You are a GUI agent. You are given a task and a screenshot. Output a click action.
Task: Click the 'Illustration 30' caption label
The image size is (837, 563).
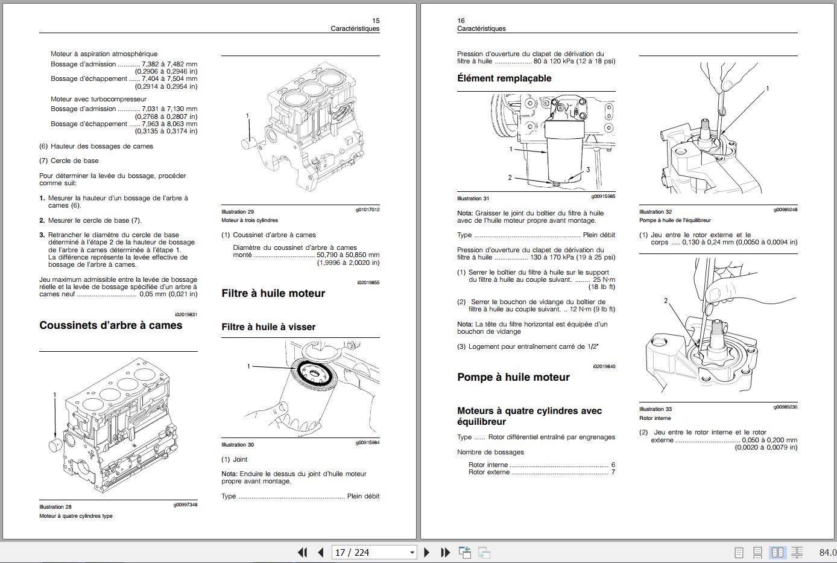tap(238, 445)
